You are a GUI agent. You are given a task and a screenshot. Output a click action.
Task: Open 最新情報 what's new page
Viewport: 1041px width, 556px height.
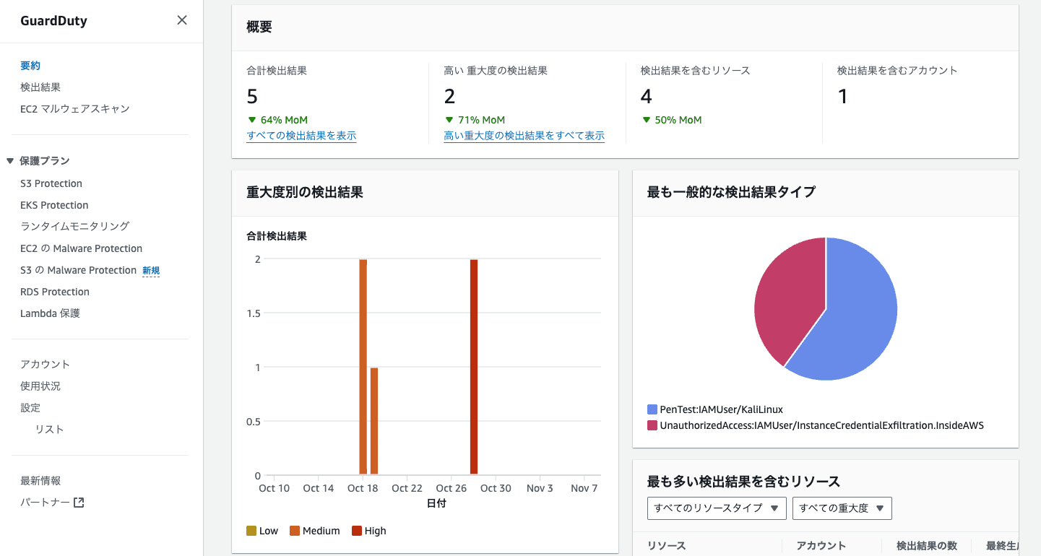point(40,481)
